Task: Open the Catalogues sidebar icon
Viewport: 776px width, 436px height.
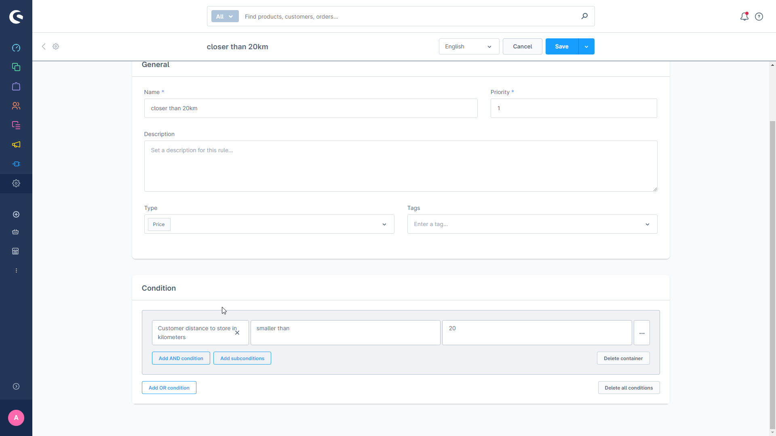Action: [16, 67]
